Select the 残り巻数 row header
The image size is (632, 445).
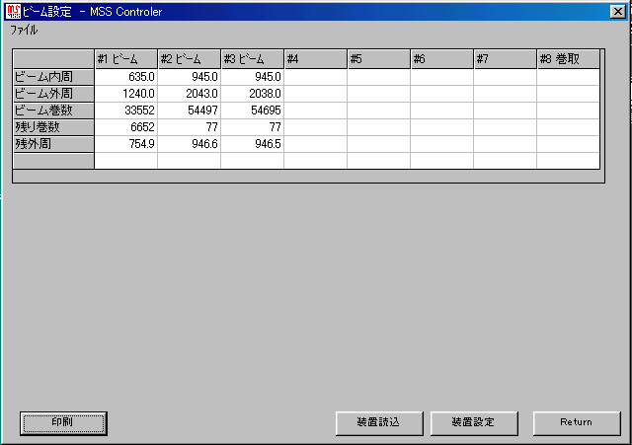[53, 127]
